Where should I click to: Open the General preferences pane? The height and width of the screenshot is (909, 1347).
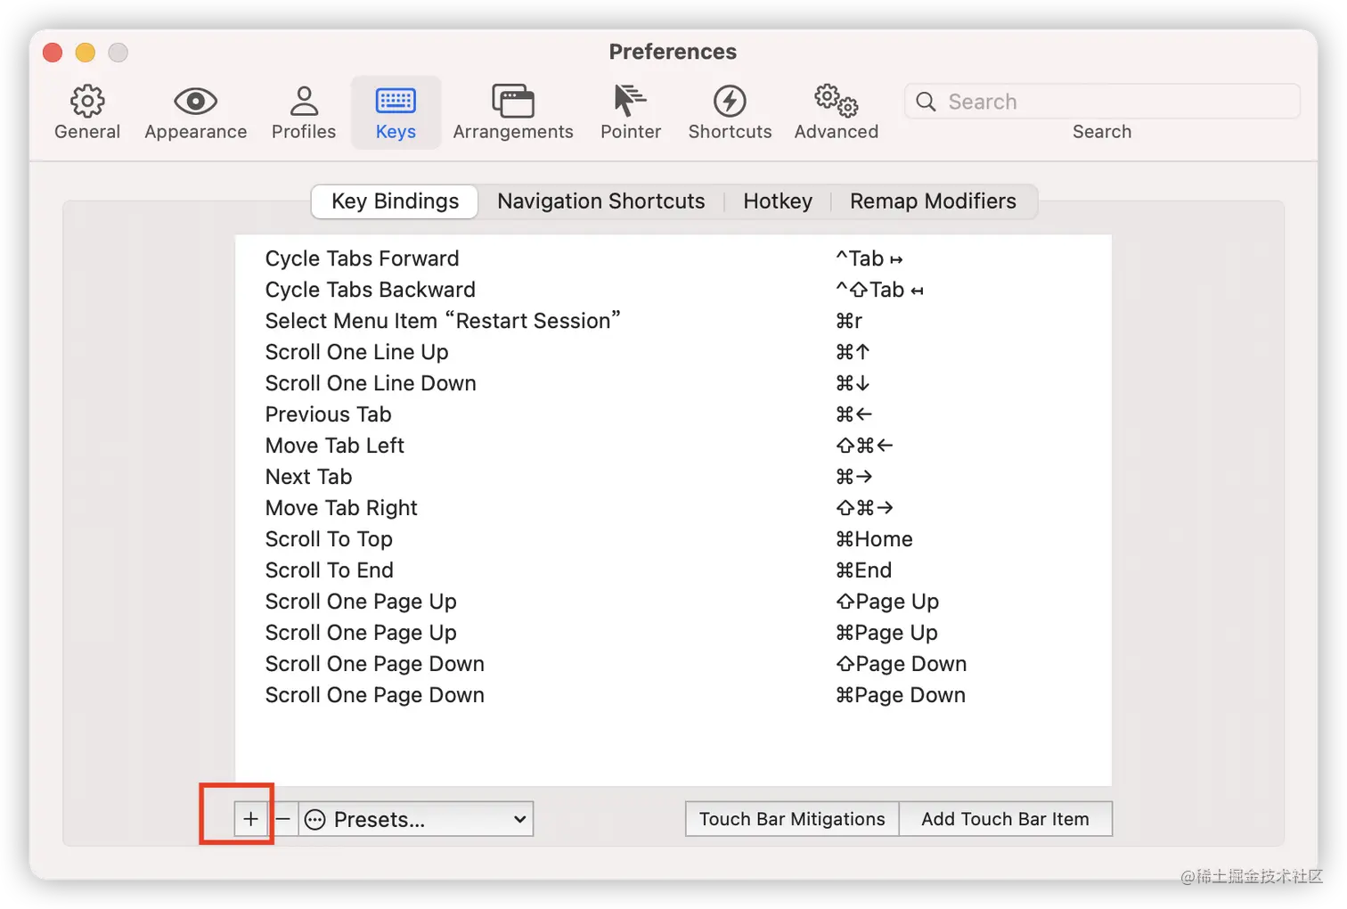(87, 112)
